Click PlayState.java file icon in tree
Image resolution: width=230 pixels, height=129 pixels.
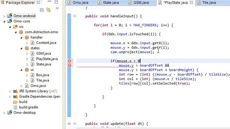[32, 59]
